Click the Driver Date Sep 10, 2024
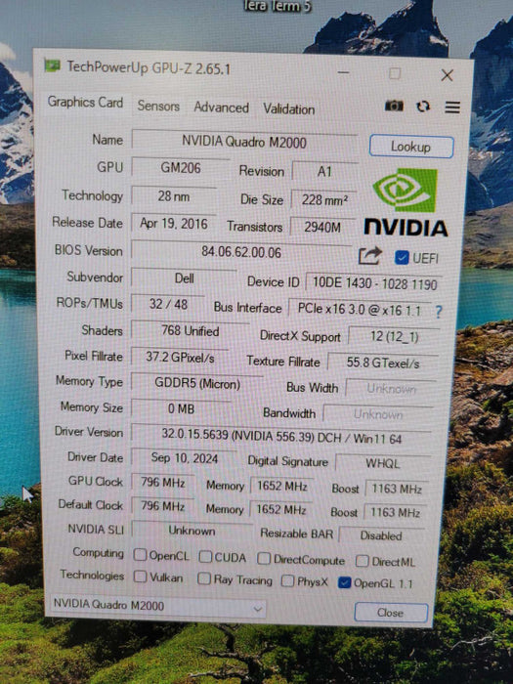The image size is (513, 684). (x=184, y=458)
